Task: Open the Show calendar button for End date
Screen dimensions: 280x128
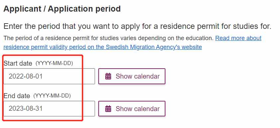Action: point(132,109)
